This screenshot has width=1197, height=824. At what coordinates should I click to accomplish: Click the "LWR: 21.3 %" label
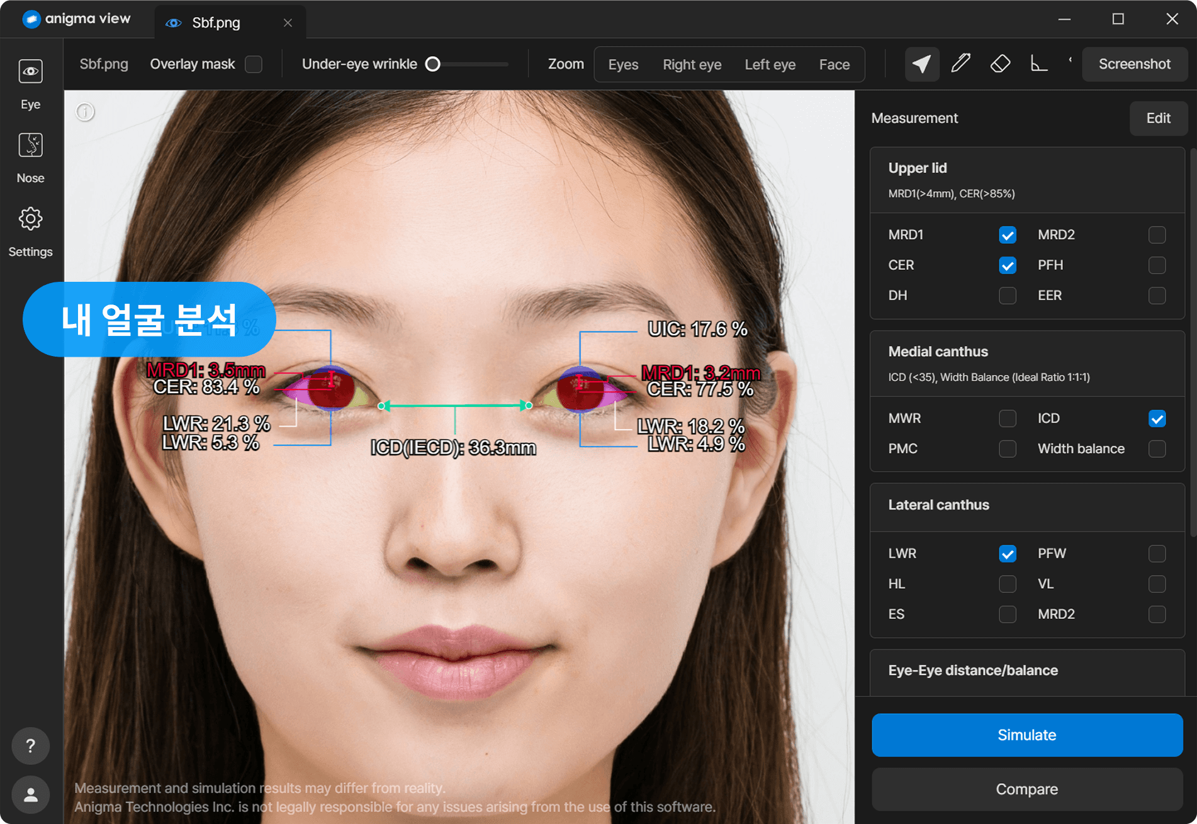tap(216, 423)
